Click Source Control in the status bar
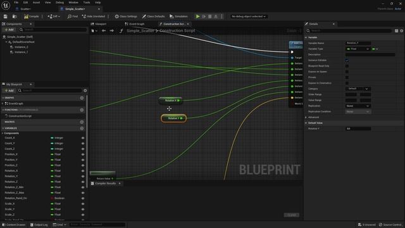The image size is (405, 228). click(390, 225)
